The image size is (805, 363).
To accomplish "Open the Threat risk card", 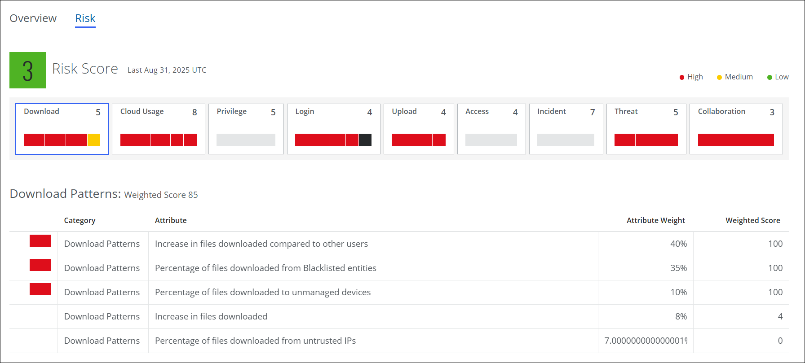I will (x=646, y=129).
